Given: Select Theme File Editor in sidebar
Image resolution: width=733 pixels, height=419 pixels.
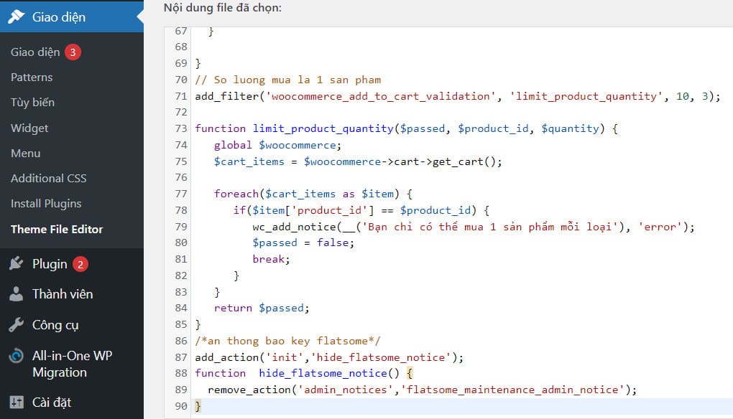Looking at the screenshot, I should click(x=57, y=230).
